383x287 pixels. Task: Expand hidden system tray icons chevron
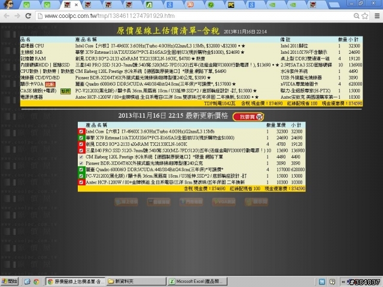pos(343,282)
